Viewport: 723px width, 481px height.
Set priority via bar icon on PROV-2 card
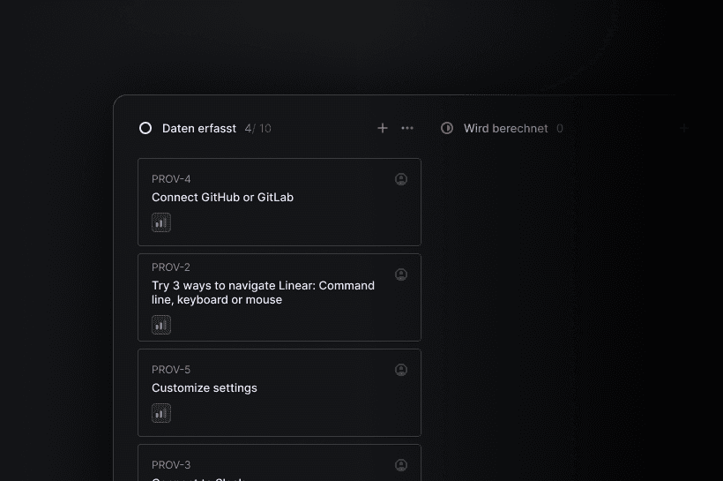point(161,325)
